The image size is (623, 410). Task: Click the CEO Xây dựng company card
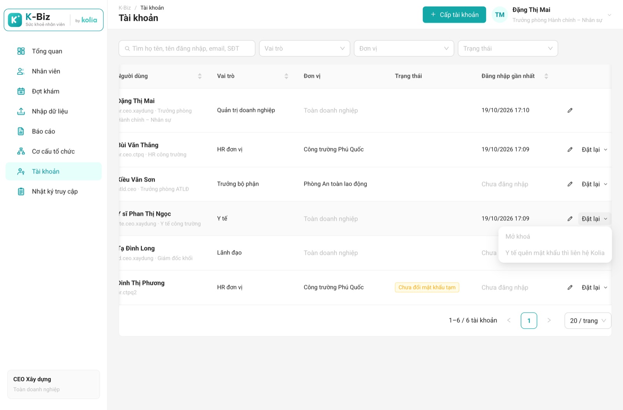[54, 384]
